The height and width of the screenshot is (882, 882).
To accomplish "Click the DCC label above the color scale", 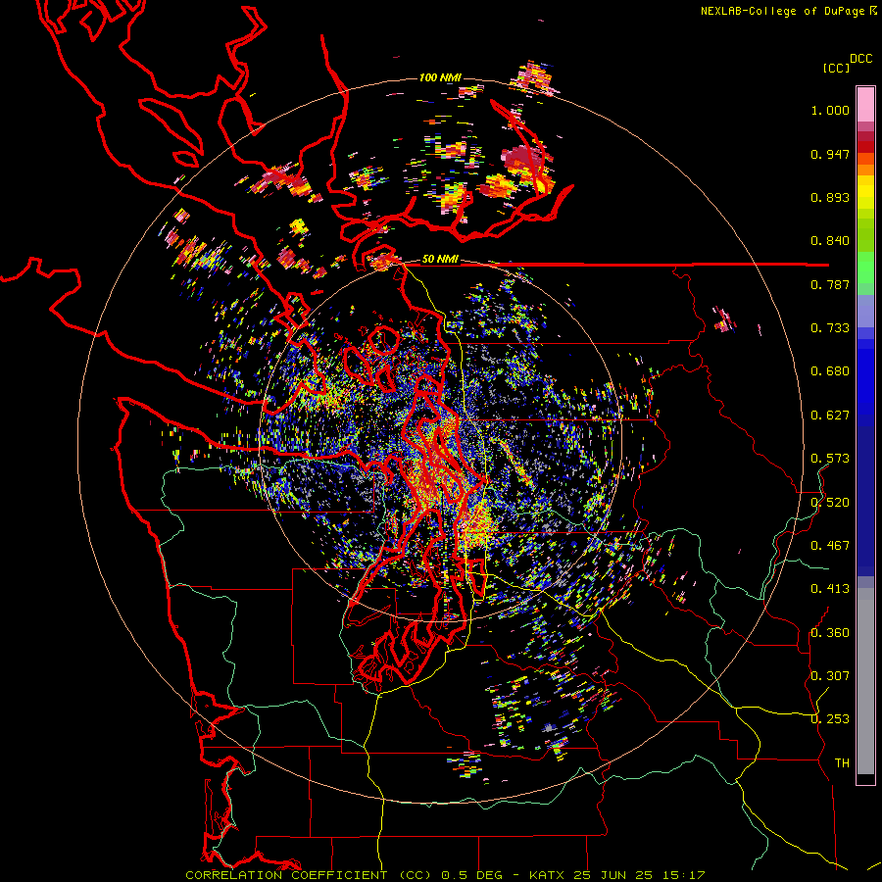I will [860, 59].
